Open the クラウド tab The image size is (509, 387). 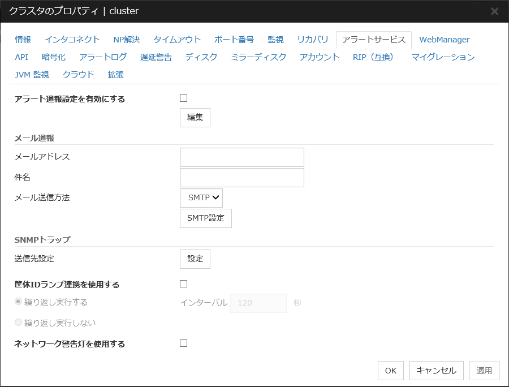coord(79,75)
